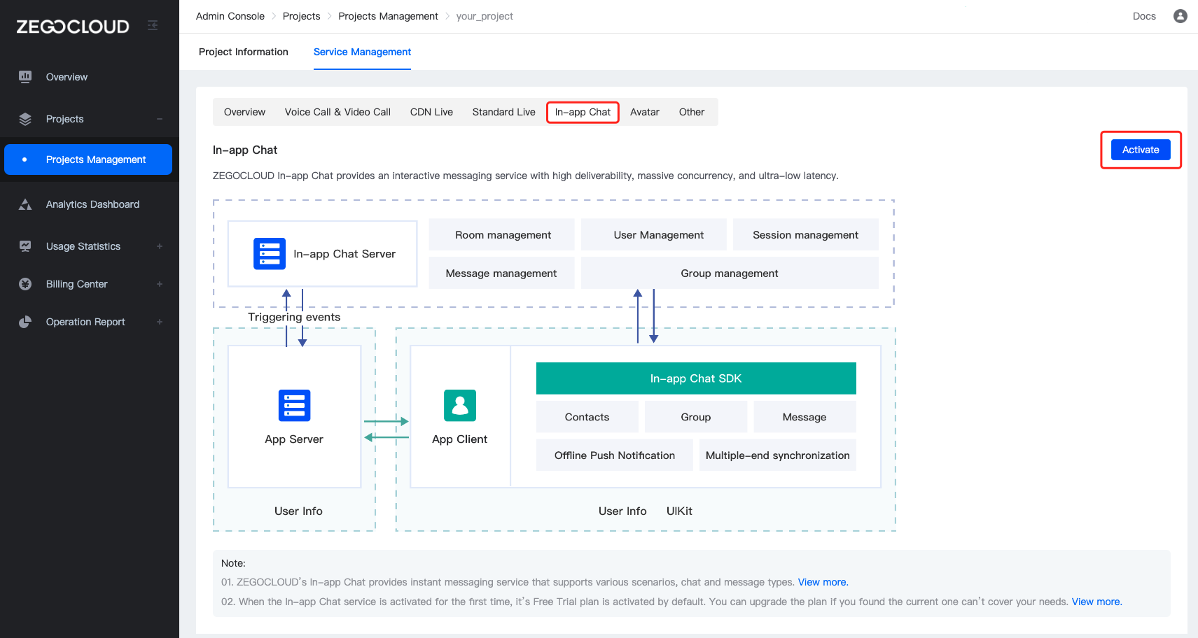Click View more link in note 01
The image size is (1198, 638).
pos(823,582)
